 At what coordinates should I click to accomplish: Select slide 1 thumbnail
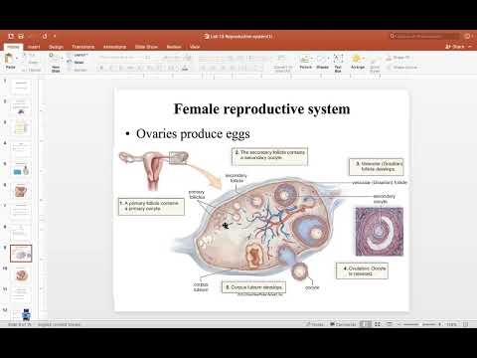point(21,87)
